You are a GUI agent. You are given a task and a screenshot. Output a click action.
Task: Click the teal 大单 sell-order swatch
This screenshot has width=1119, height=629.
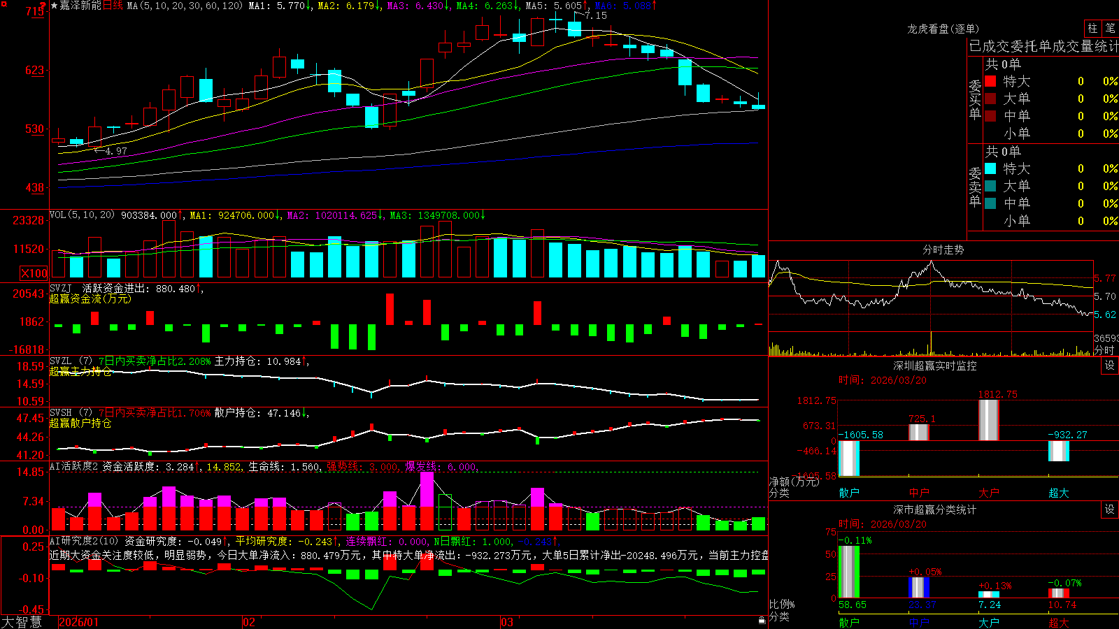[x=990, y=186]
